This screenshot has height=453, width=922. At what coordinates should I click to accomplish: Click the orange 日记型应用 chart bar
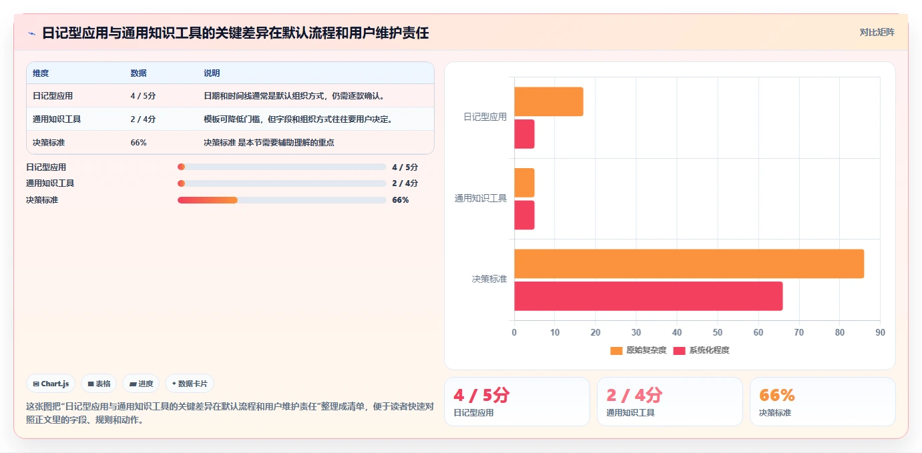pyautogui.click(x=549, y=101)
